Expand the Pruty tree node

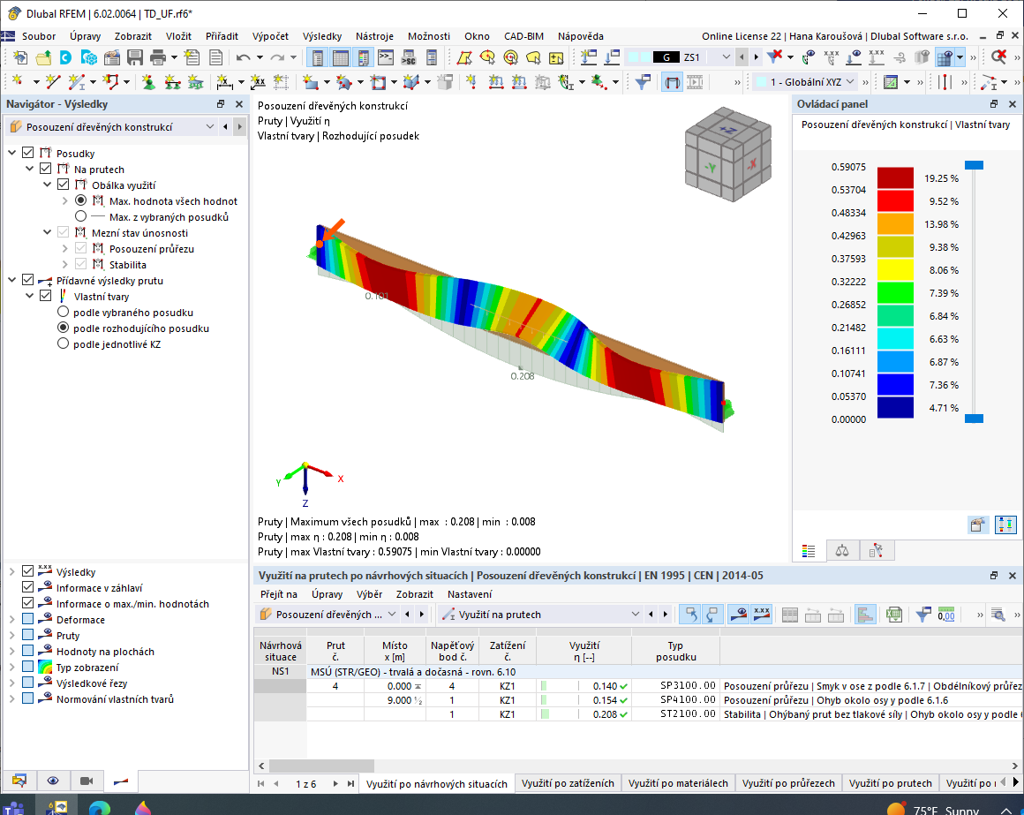(11, 635)
